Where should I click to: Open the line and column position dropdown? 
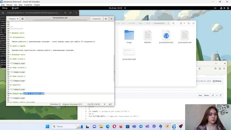point(96,104)
